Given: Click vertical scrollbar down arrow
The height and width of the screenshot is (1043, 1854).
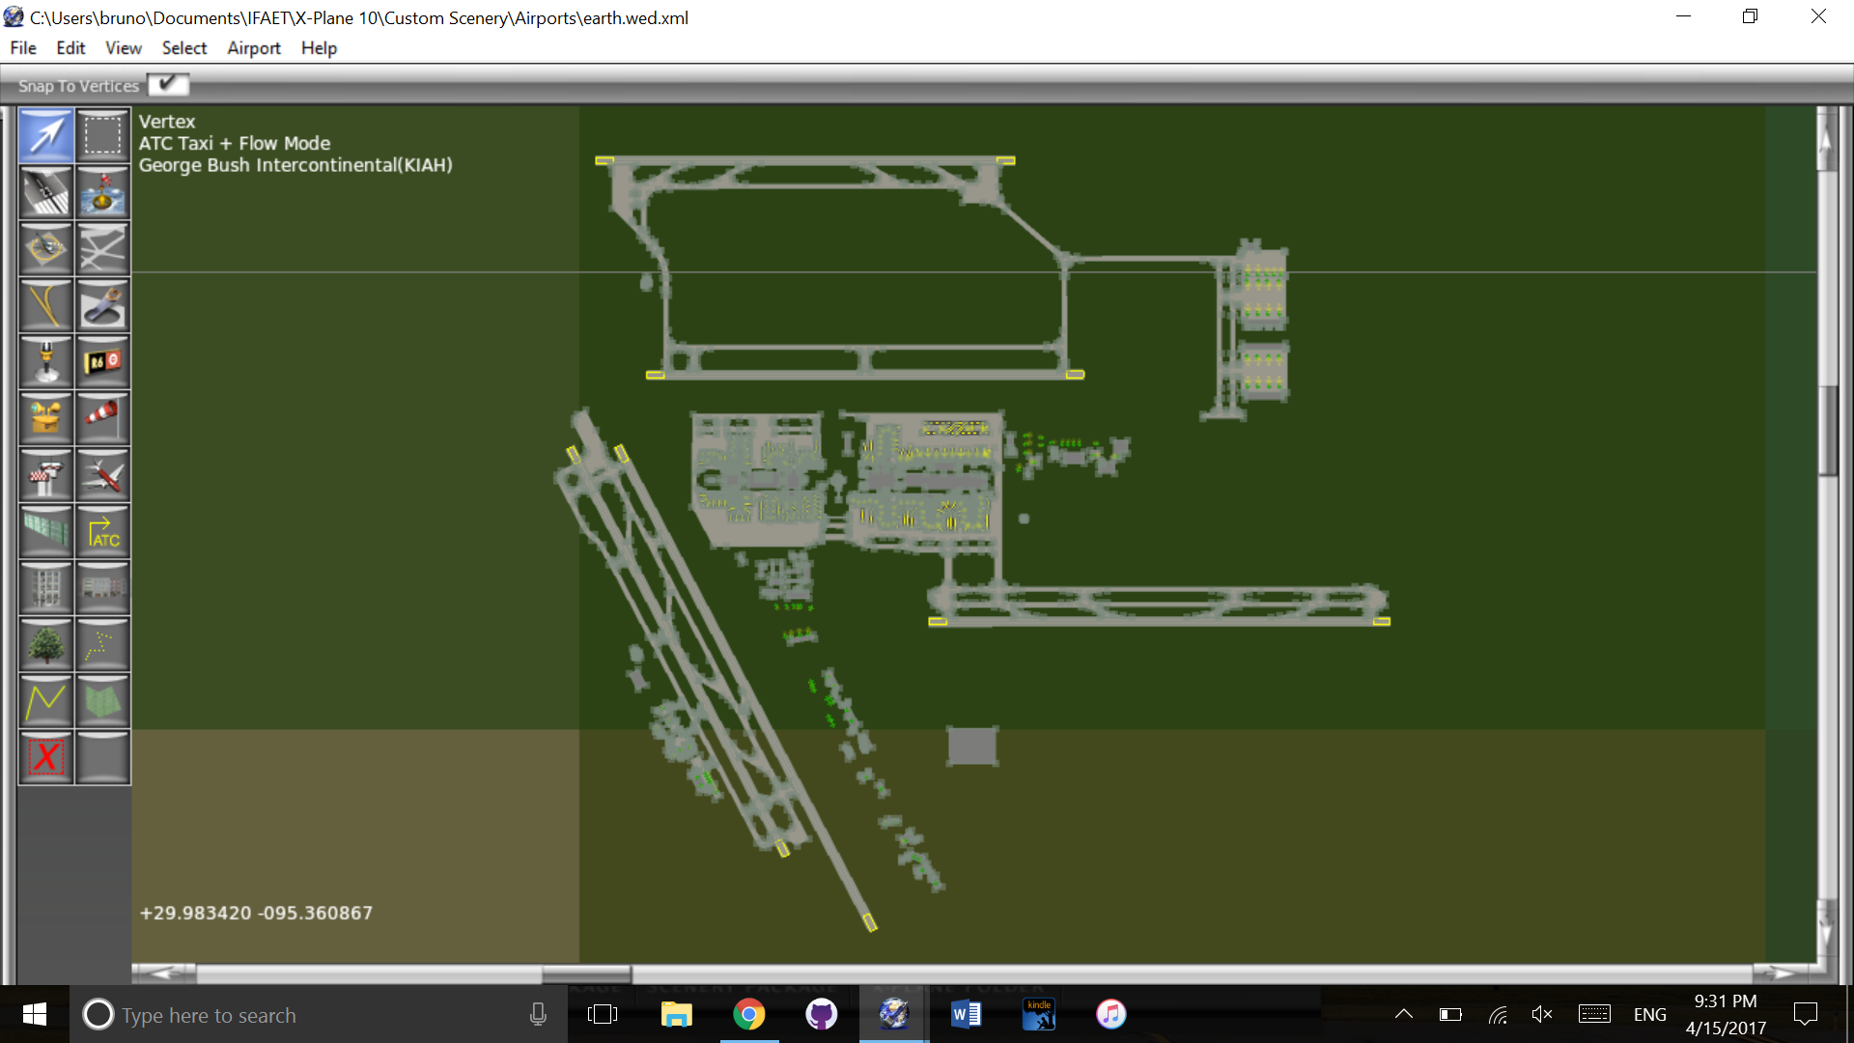Looking at the screenshot, I should (1825, 931).
